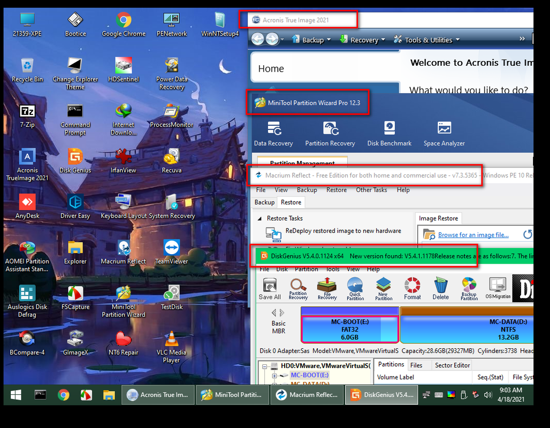Open Tools & Utilities dropdown in Acronis

pos(426,40)
